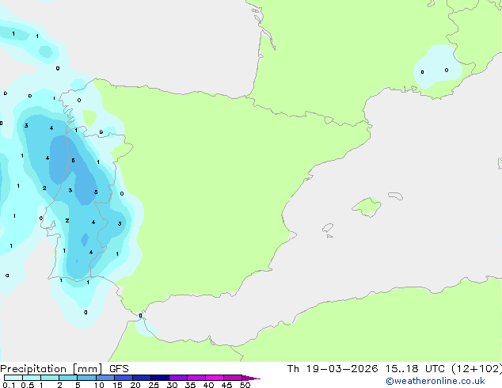Screen dimensions: 502x388
Task: Click the 45–50 mm legend swatch
Action: (x=233, y=378)
